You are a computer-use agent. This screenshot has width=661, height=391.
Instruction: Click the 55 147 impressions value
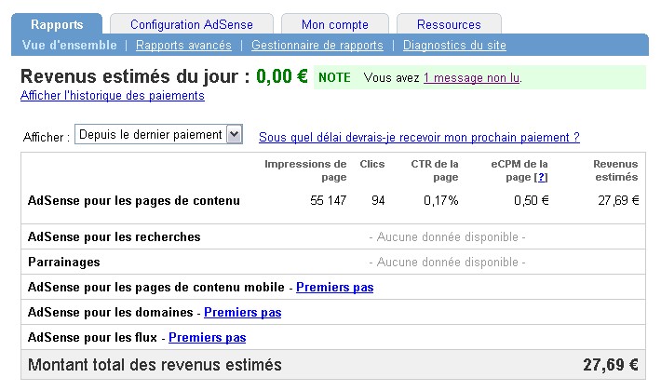pos(328,200)
